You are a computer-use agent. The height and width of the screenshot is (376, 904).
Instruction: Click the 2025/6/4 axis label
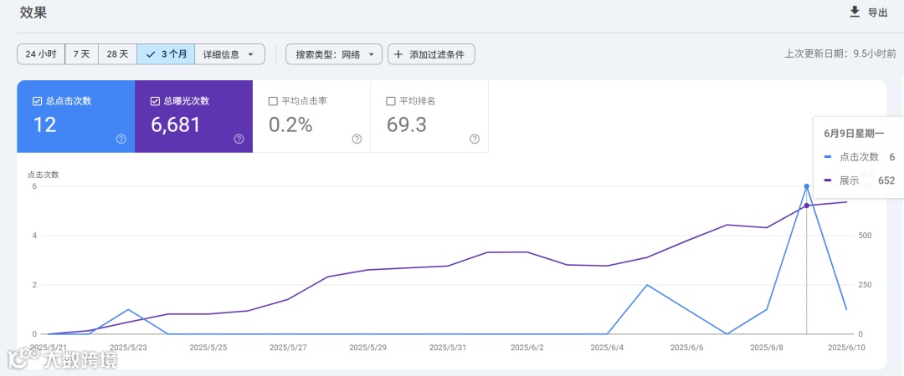[607, 348]
